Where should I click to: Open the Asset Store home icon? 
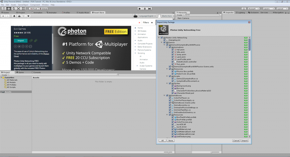(14, 16)
